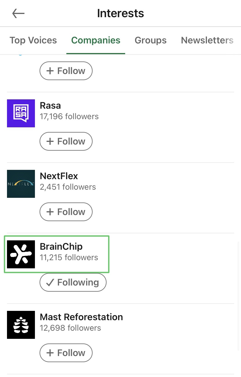Viewport: 241px width, 377px height.
Task: Go back using the arrow icon
Action: point(18,13)
